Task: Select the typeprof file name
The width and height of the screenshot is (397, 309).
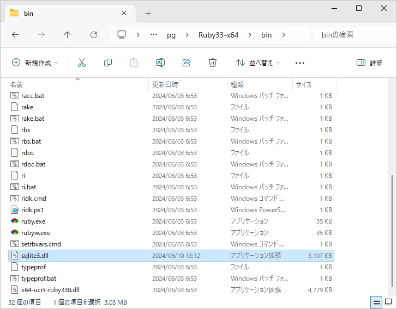Action: click(33, 267)
